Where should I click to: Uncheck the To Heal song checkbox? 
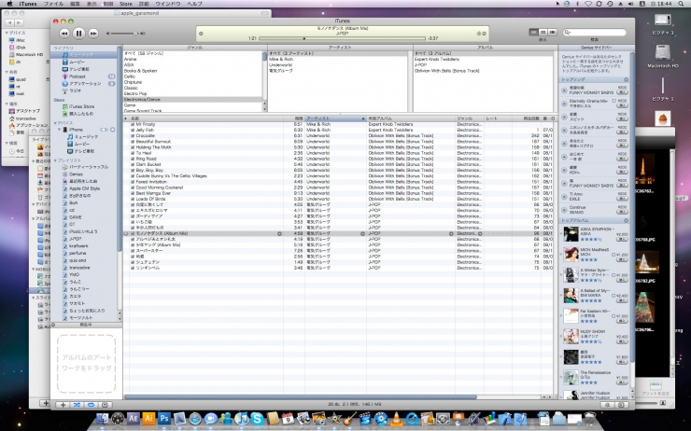[x=133, y=153]
